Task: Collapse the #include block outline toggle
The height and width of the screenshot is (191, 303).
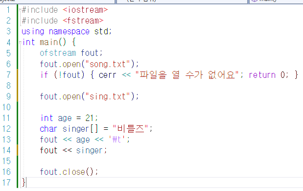Action: pyautogui.click(x=20, y=9)
